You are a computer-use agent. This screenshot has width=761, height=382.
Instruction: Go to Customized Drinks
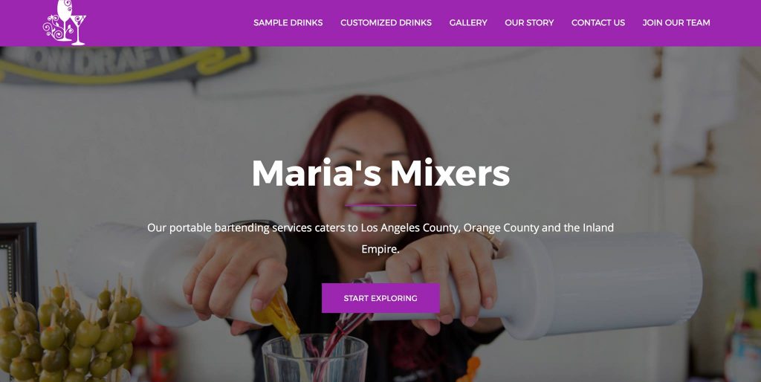386,23
